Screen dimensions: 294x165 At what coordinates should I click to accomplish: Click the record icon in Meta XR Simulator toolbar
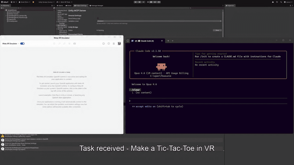point(69,44)
